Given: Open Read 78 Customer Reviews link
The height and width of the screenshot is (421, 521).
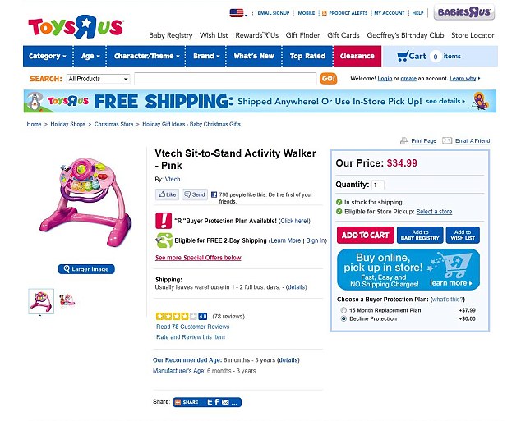Looking at the screenshot, I should click(x=193, y=327).
